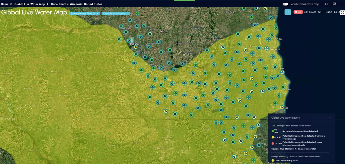
Task: Remove the Surfacewater True QI filter chip
Action: pyautogui.click(x=98, y=14)
